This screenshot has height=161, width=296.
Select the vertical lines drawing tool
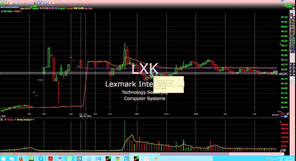(291, 30)
